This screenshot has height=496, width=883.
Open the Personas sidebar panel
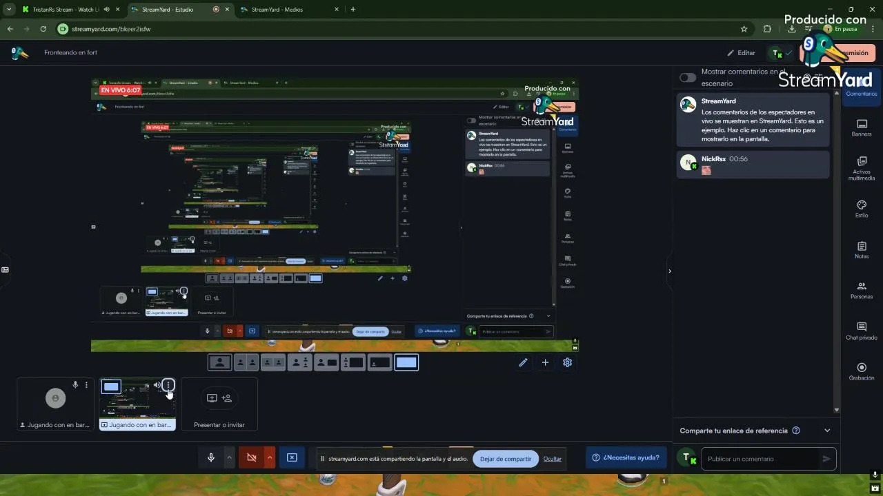click(x=861, y=290)
